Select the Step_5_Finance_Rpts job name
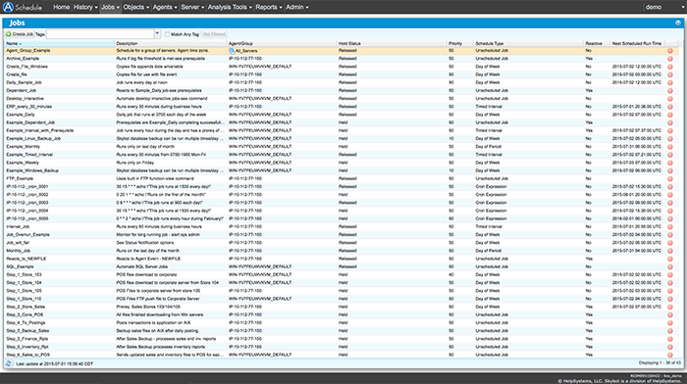 click(27, 339)
